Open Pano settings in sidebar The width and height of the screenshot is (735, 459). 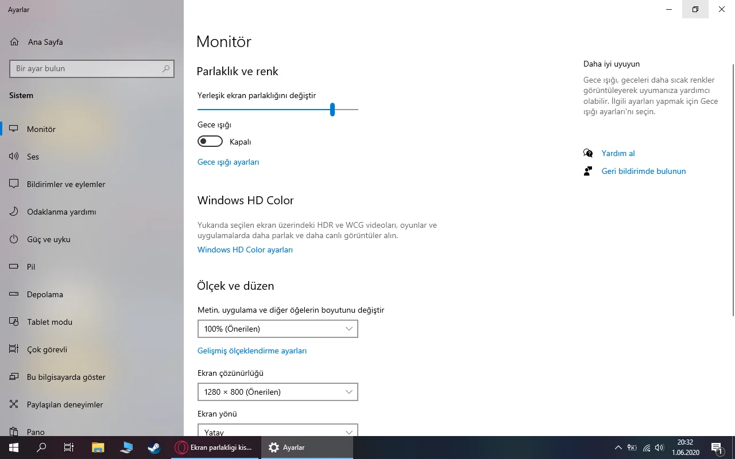(x=92, y=427)
